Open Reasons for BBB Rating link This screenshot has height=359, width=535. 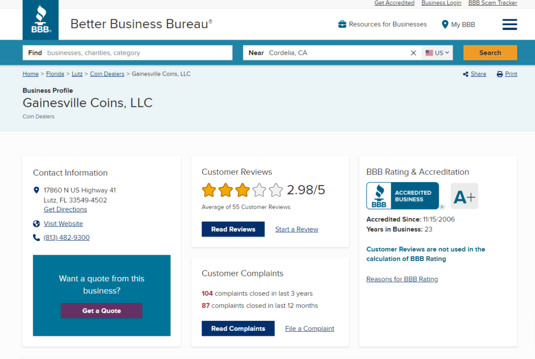402,279
